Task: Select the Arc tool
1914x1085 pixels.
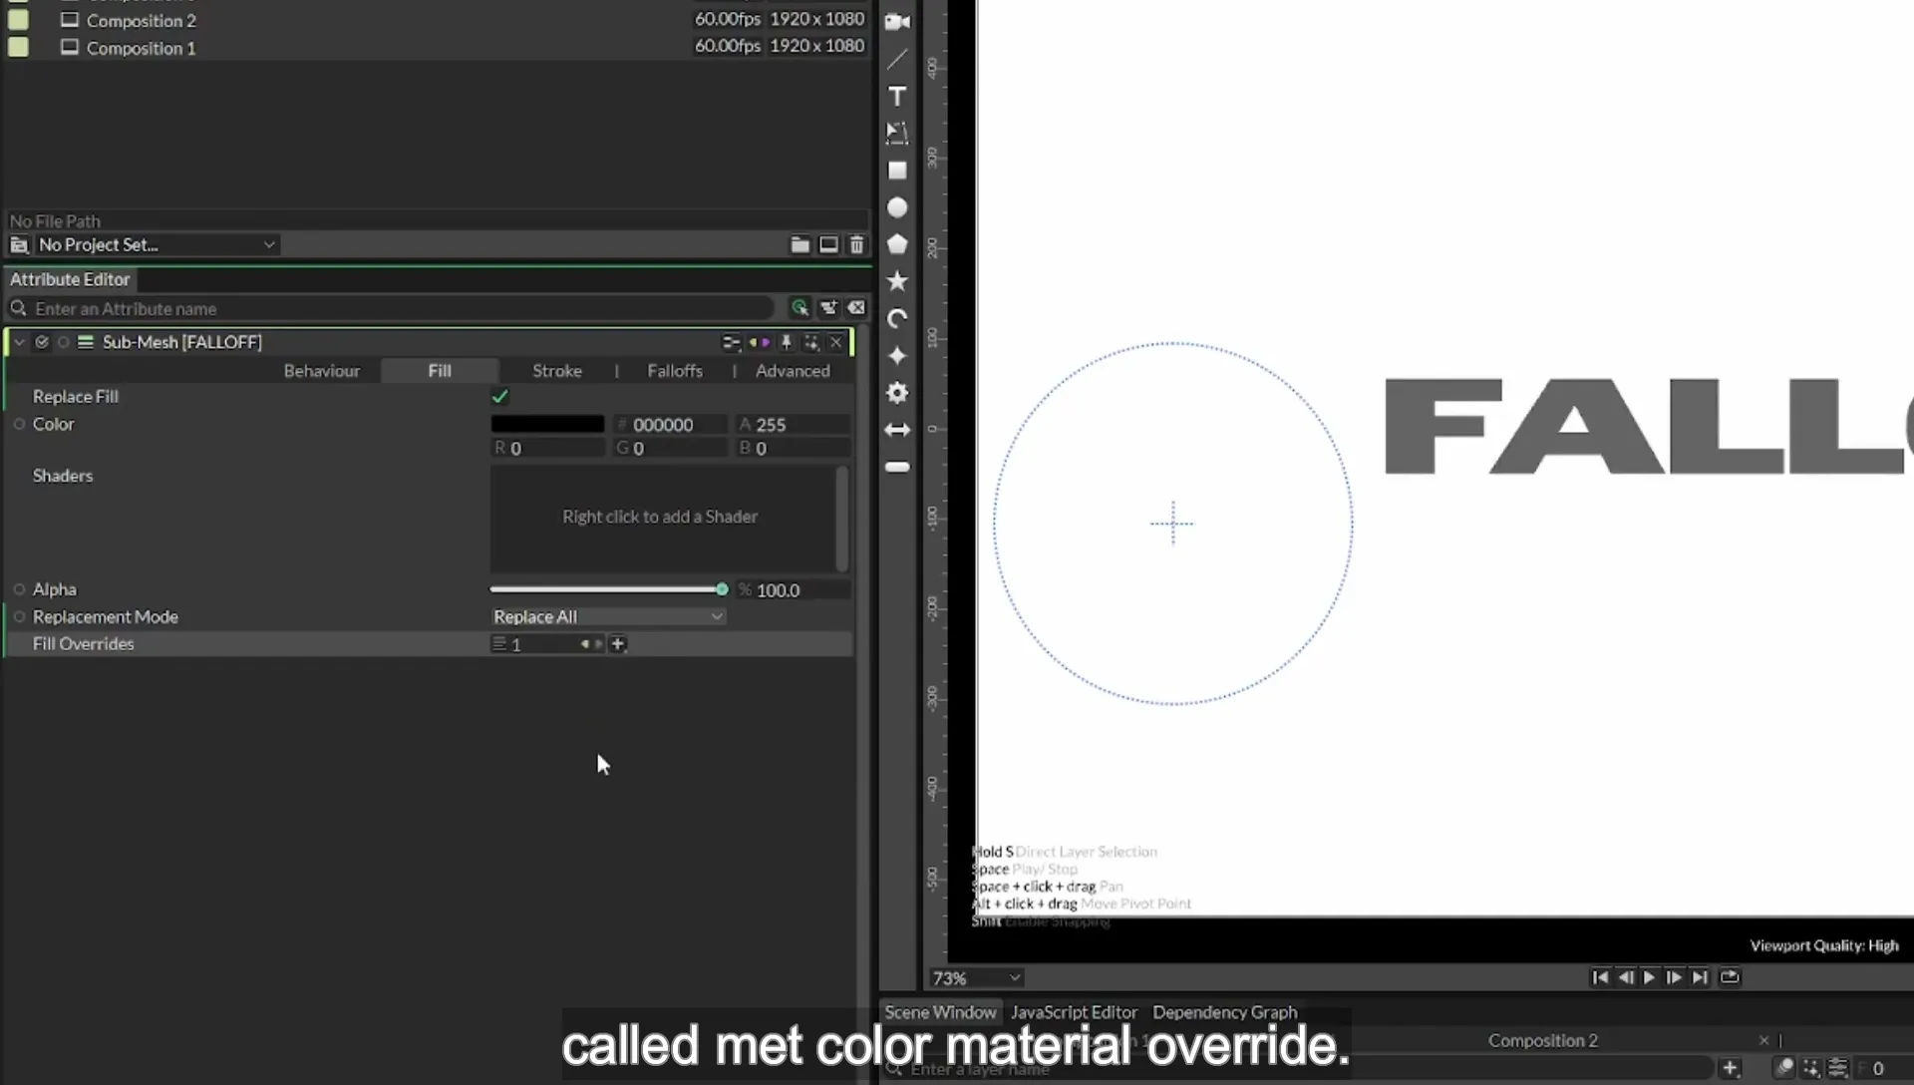Action: 897,319
